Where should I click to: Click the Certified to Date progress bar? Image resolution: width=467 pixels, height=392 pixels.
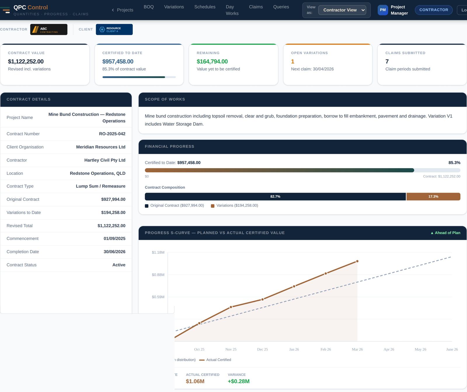click(x=139, y=77)
